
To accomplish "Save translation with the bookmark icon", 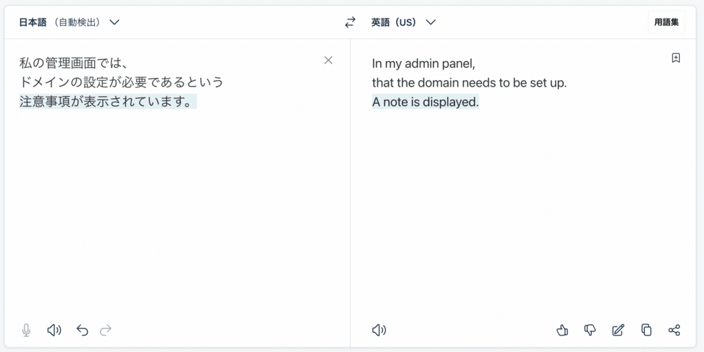I will pyautogui.click(x=676, y=58).
